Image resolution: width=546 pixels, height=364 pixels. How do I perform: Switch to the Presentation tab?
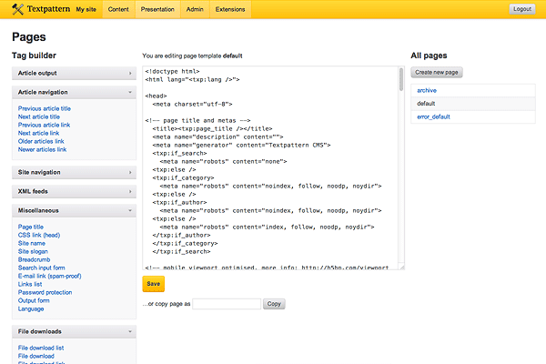158,9
